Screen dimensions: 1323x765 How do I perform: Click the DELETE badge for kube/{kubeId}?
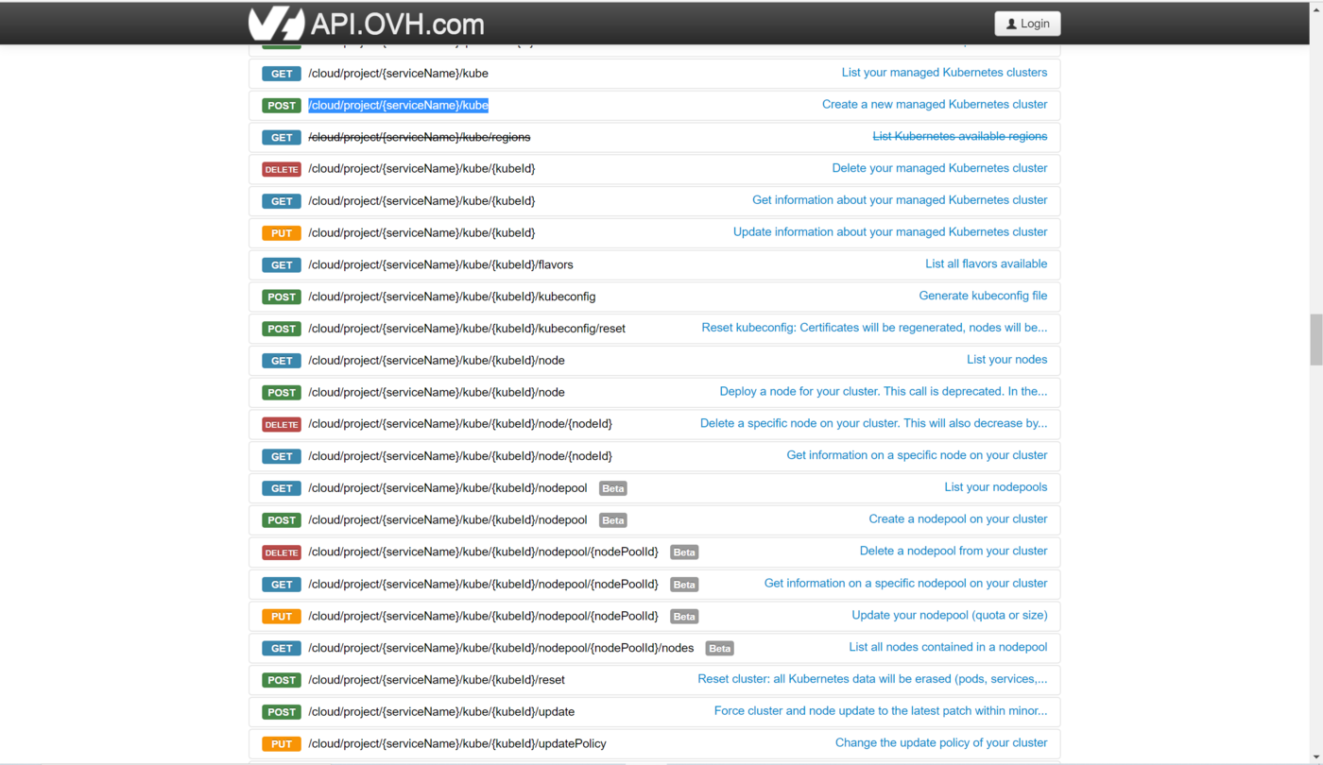pyautogui.click(x=281, y=169)
